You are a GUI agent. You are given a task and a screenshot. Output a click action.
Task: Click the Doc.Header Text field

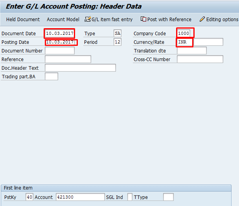[x=80, y=68]
